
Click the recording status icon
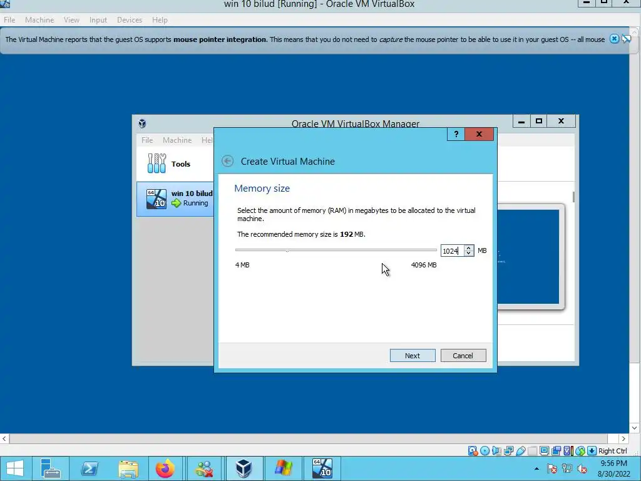pyautogui.click(x=556, y=451)
